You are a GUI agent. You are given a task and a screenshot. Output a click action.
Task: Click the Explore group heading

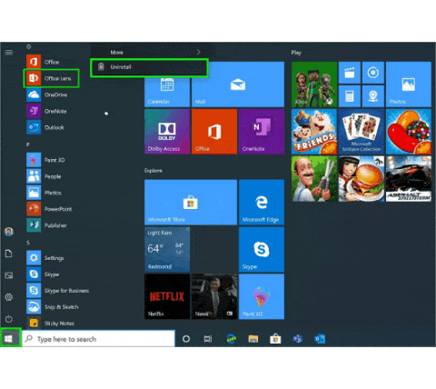(154, 171)
